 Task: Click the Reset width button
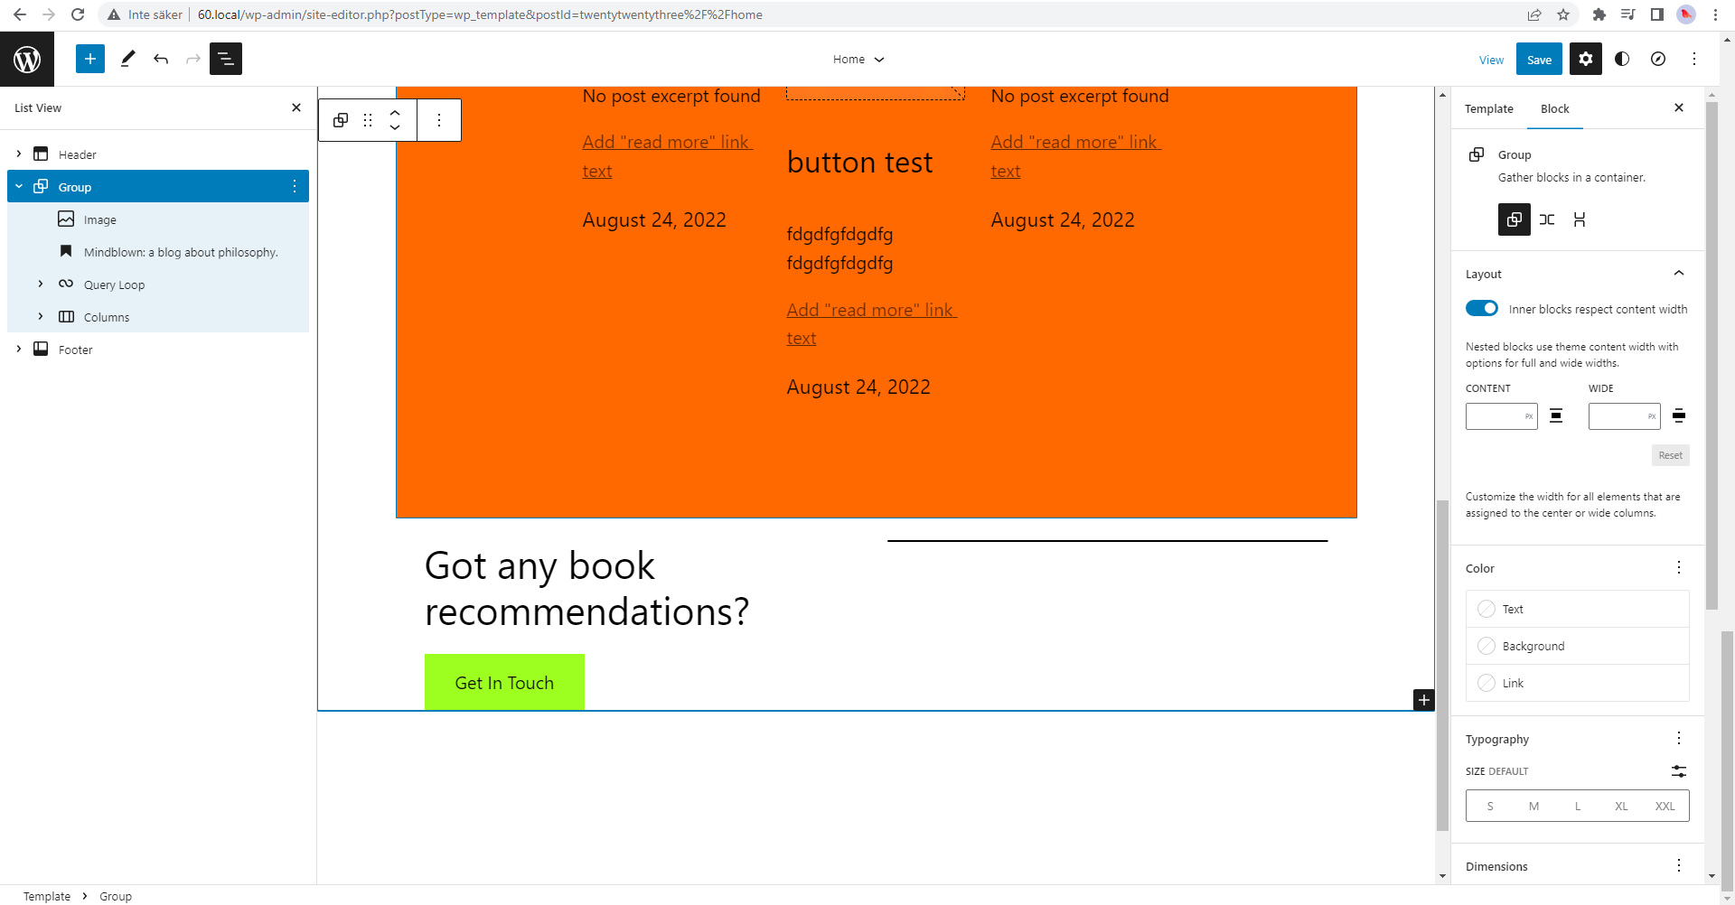point(1671,455)
